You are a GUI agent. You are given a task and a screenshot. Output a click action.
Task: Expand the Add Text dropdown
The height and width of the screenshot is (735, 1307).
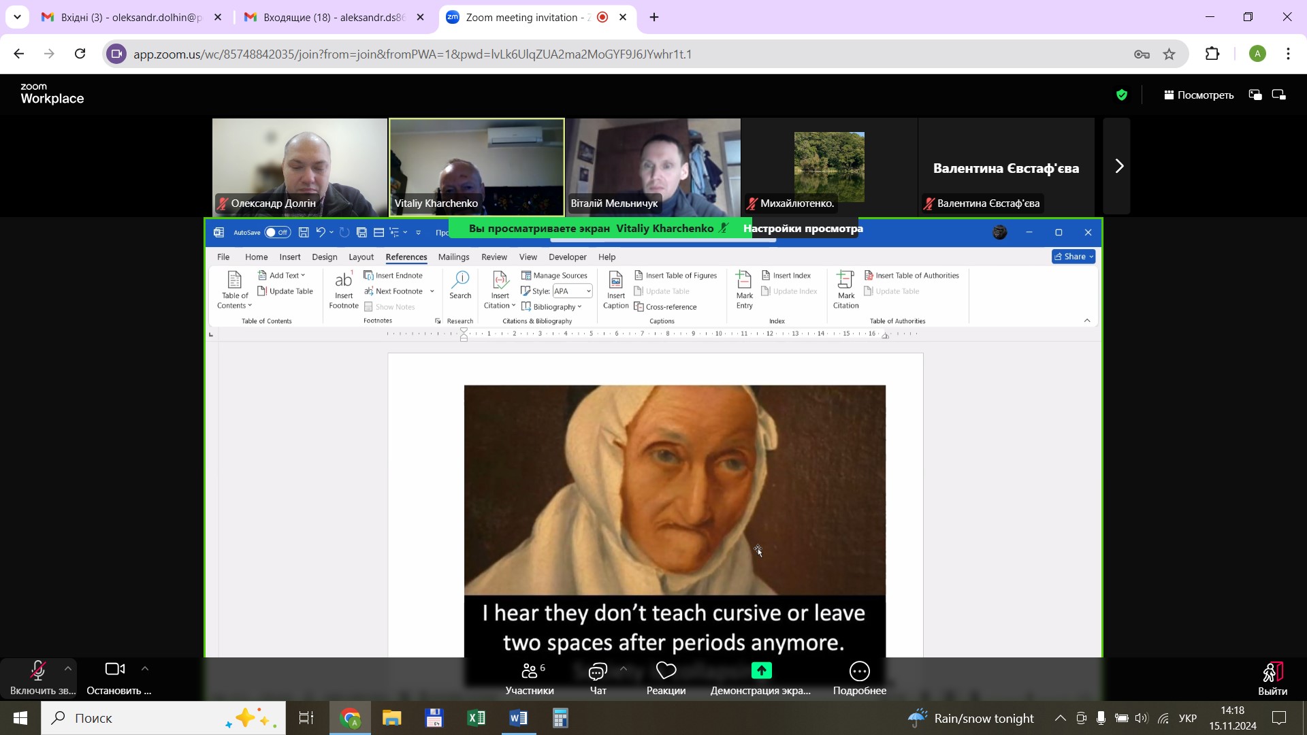(x=282, y=276)
